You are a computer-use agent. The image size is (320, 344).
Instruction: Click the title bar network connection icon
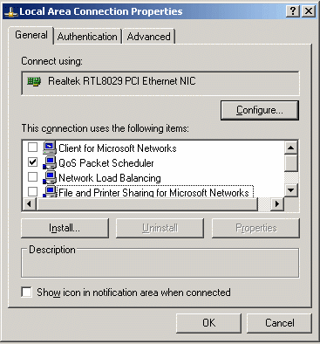point(10,11)
